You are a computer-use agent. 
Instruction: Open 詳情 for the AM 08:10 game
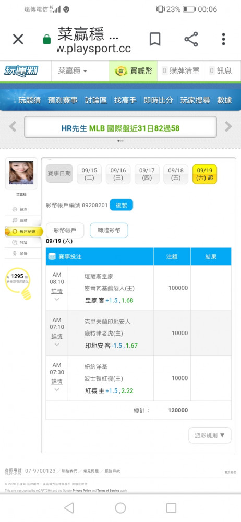pyautogui.click(x=57, y=291)
